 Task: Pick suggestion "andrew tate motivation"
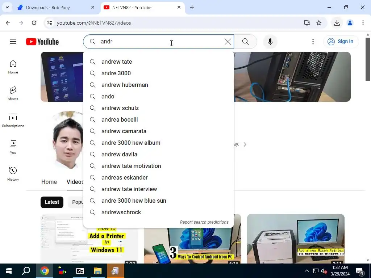coord(158,166)
